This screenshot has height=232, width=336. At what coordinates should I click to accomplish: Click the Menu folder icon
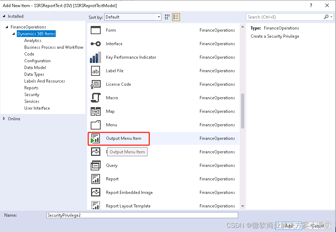96,125
